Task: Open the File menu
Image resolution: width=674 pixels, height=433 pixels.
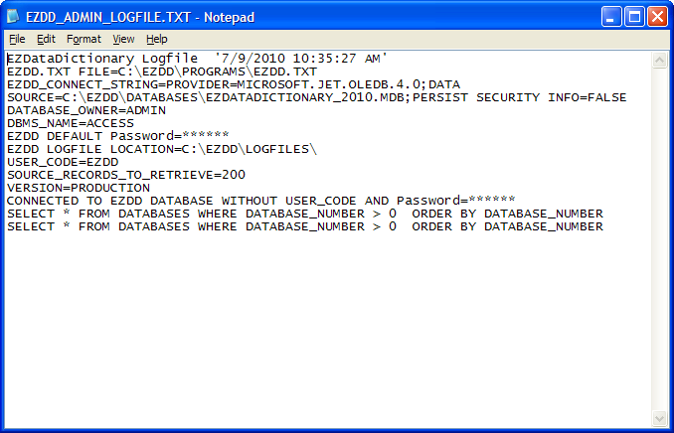Action: pyautogui.click(x=17, y=39)
